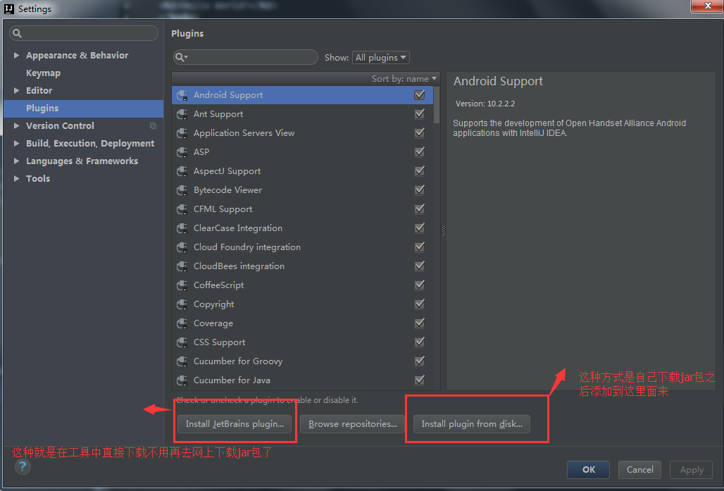The width and height of the screenshot is (724, 491).
Task: Click the IntelliJ logo in the title bar
Action: pos(8,8)
